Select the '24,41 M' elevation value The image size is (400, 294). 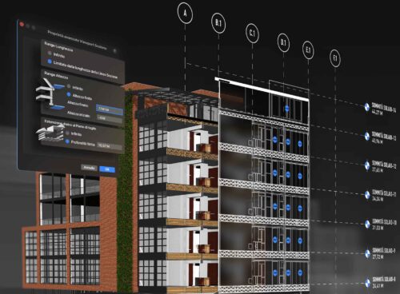coord(378,286)
